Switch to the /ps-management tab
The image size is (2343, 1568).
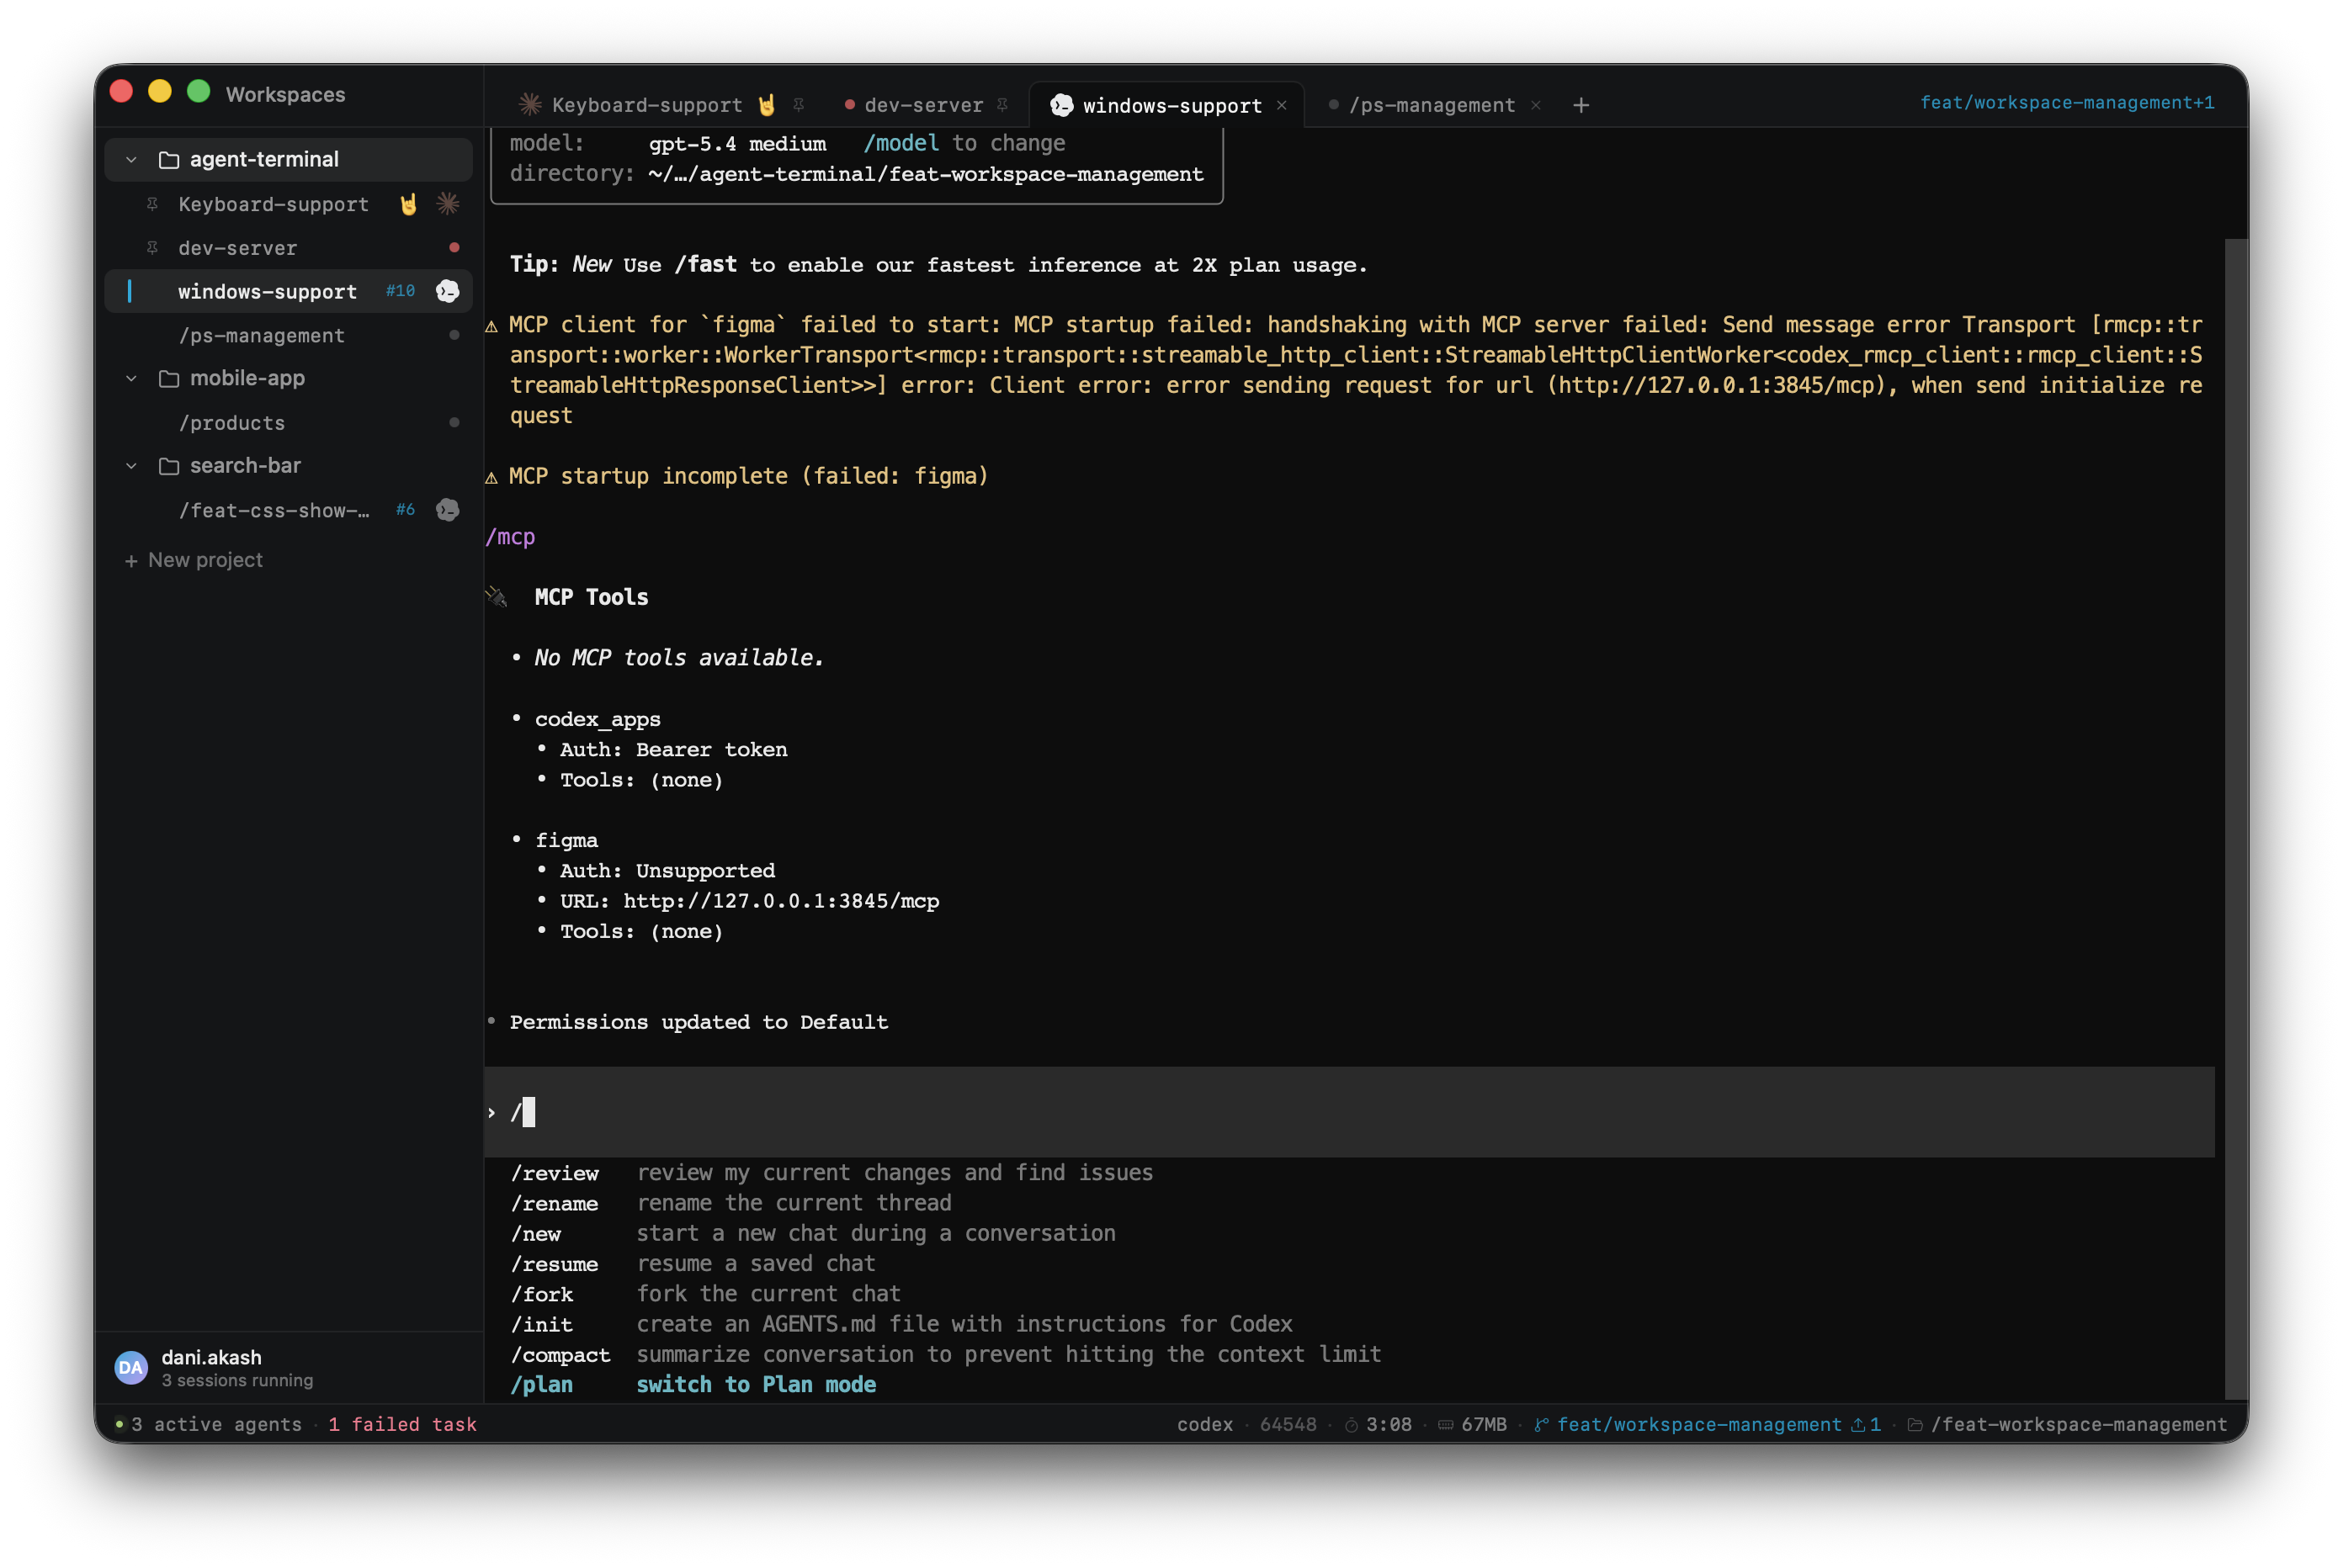[x=1432, y=105]
